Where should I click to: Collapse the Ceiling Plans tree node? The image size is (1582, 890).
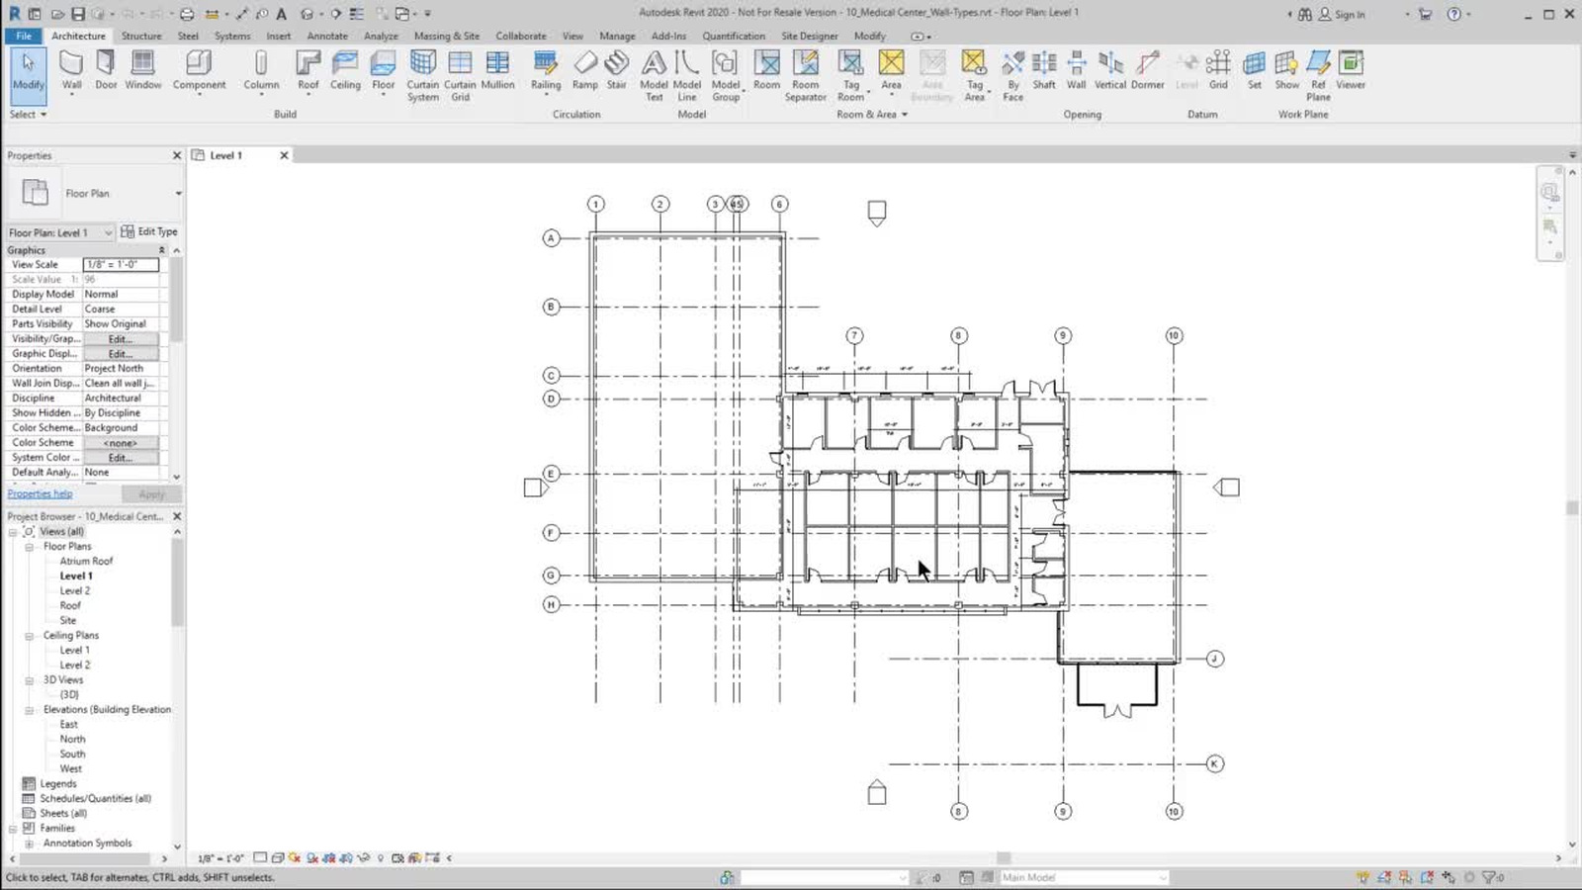[29, 636]
